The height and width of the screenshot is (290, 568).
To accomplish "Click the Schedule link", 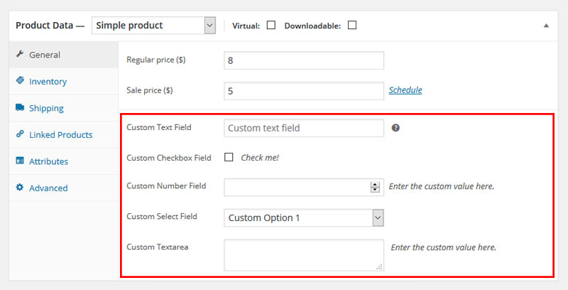I will [405, 90].
